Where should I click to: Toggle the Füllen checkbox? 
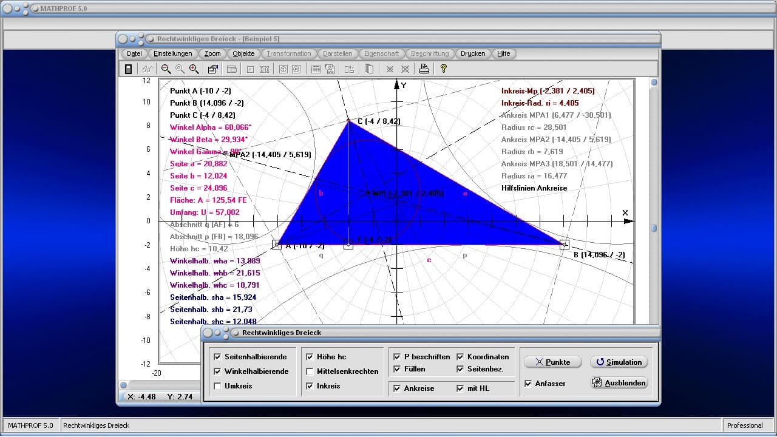click(x=398, y=369)
